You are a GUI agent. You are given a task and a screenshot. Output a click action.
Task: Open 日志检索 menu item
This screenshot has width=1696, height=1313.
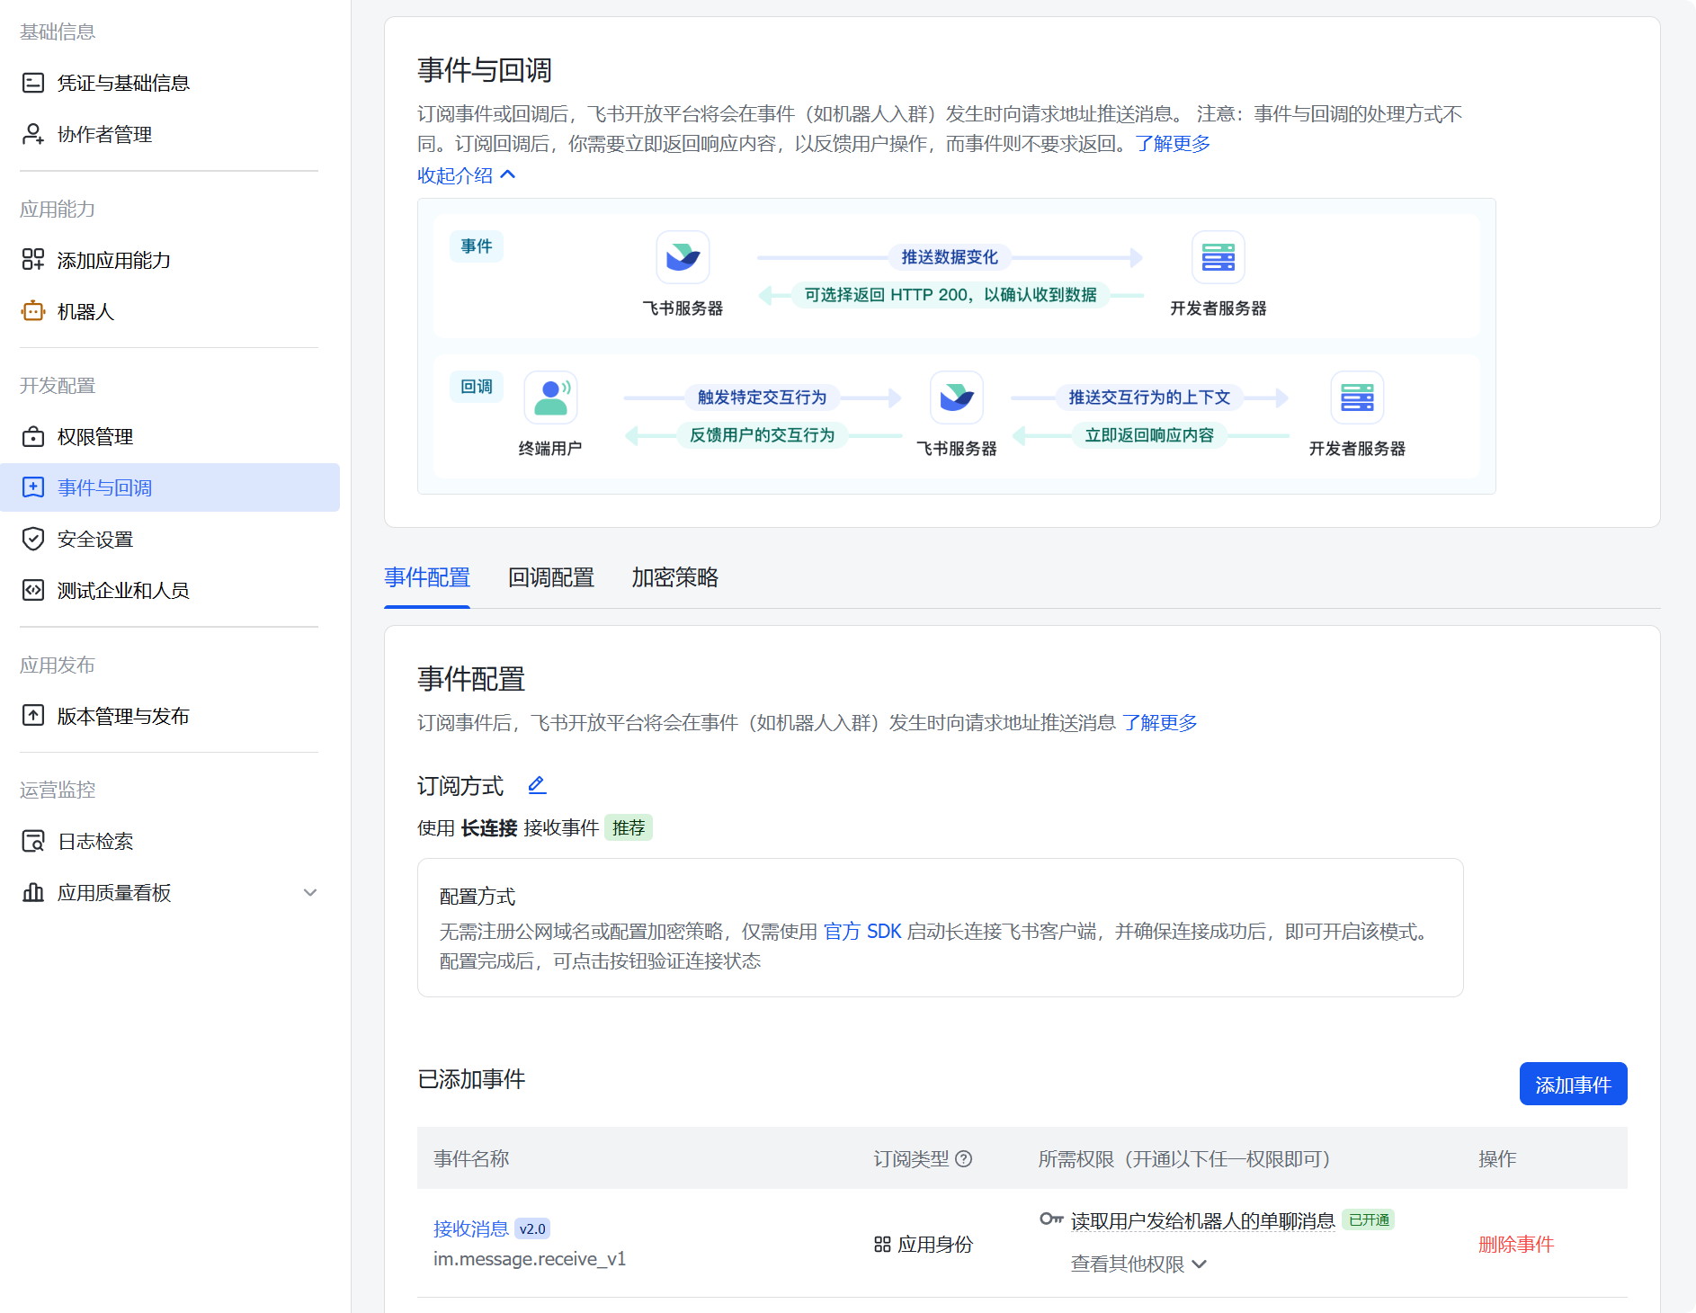(170, 841)
